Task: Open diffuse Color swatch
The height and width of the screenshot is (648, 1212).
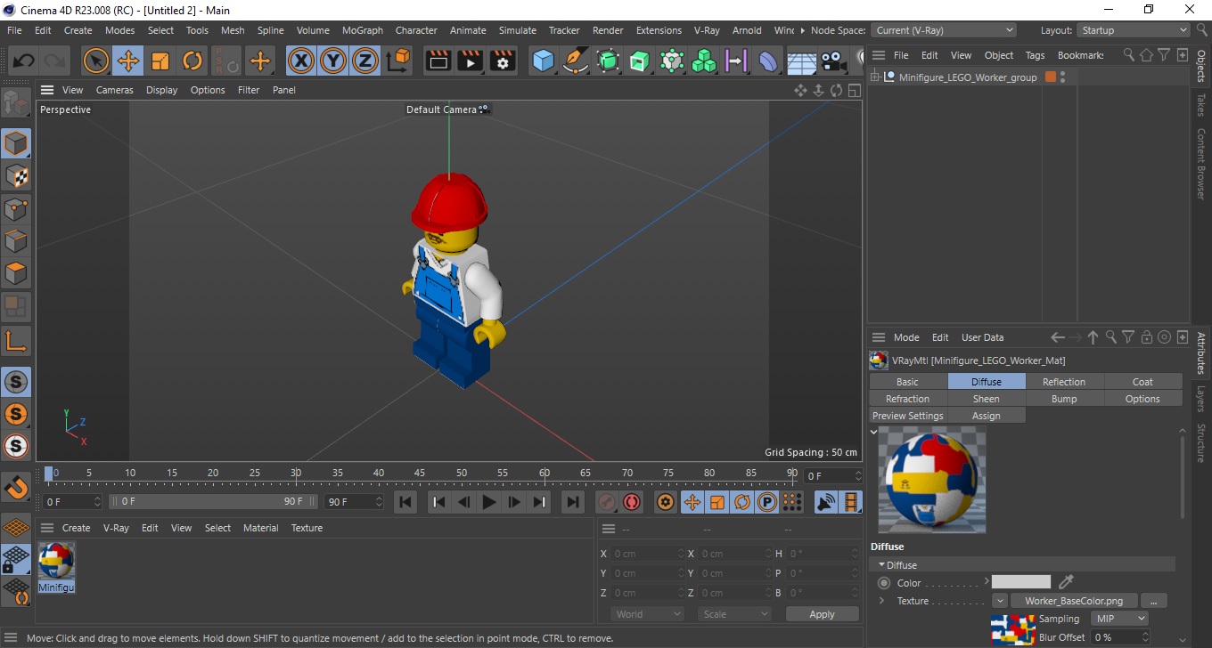Action: tap(1020, 582)
